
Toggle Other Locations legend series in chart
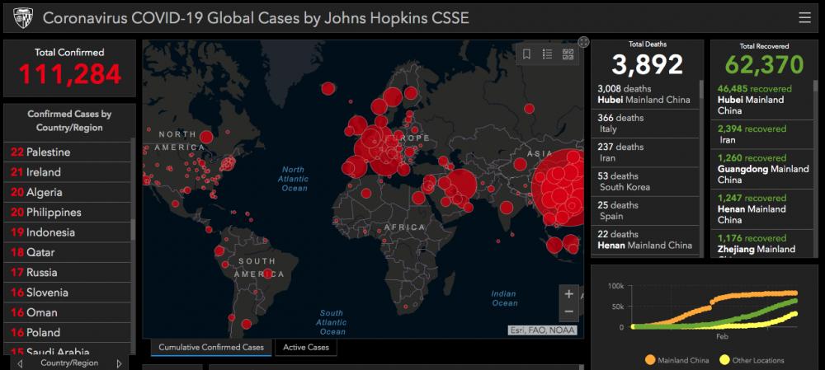(752, 360)
